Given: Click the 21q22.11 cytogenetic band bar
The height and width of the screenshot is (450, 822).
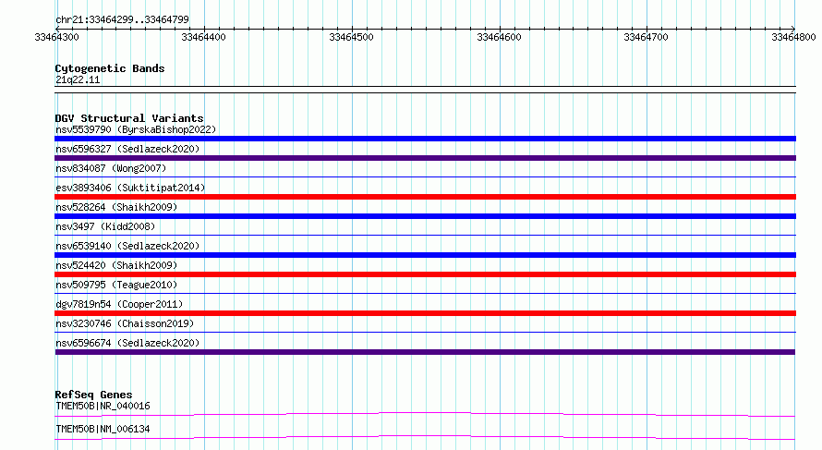Looking at the screenshot, I should pos(425,90).
